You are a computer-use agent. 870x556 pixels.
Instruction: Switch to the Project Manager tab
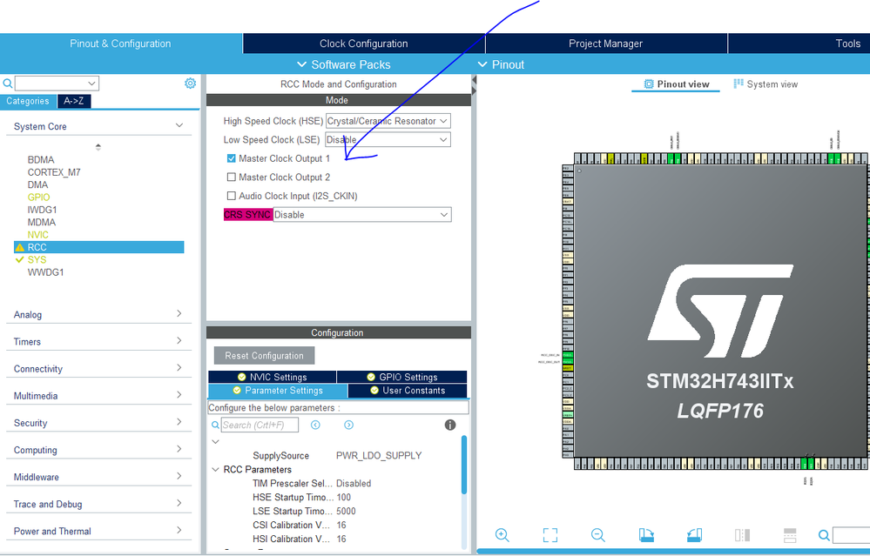(x=606, y=44)
